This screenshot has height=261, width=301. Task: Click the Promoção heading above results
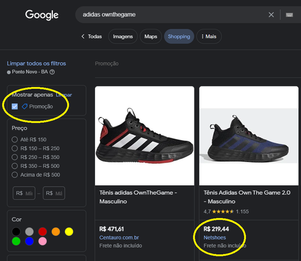pyautogui.click(x=107, y=64)
